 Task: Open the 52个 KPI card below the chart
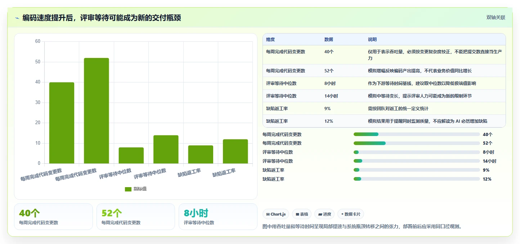(x=136, y=217)
